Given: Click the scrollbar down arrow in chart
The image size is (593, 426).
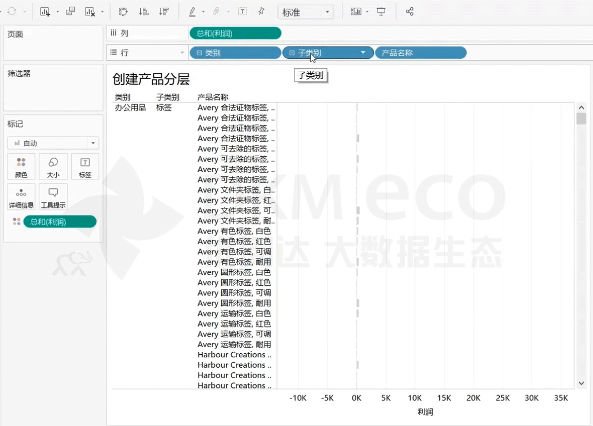Looking at the screenshot, I should pos(582,383).
